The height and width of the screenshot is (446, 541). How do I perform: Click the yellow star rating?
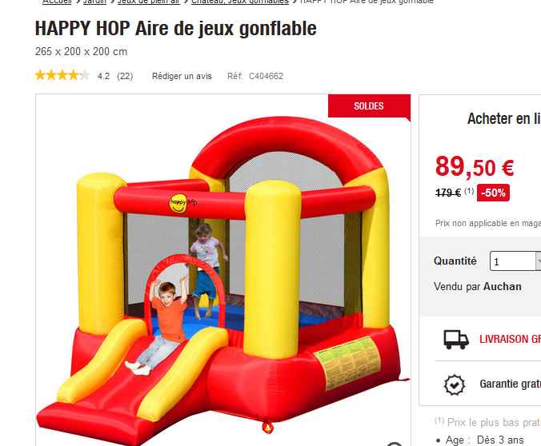(x=62, y=75)
